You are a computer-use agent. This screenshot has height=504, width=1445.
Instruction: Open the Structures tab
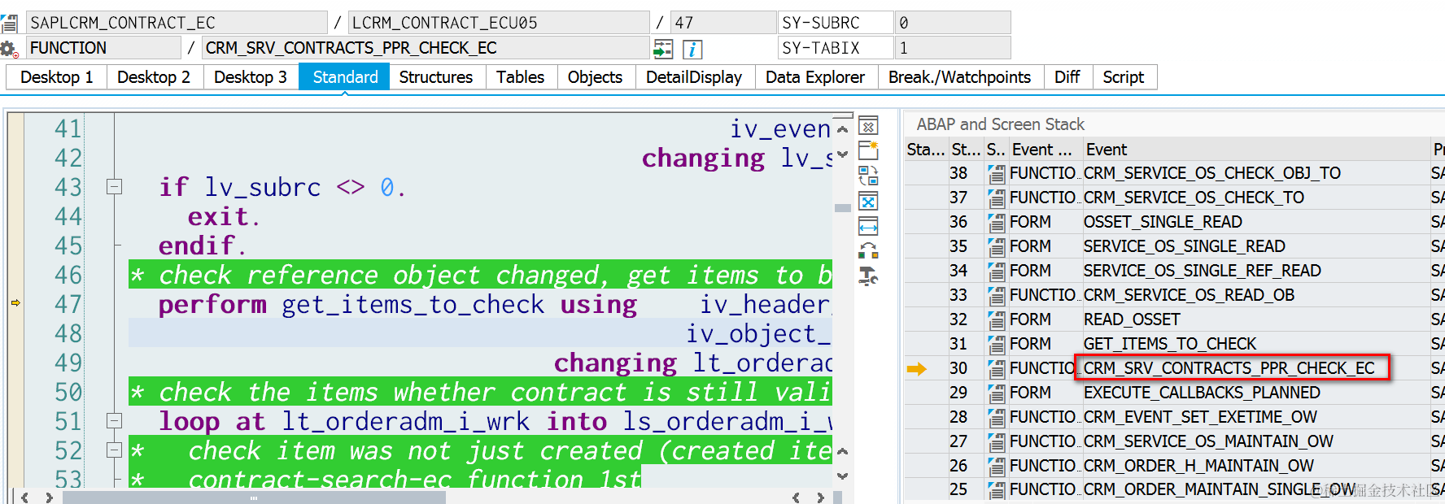tap(436, 77)
